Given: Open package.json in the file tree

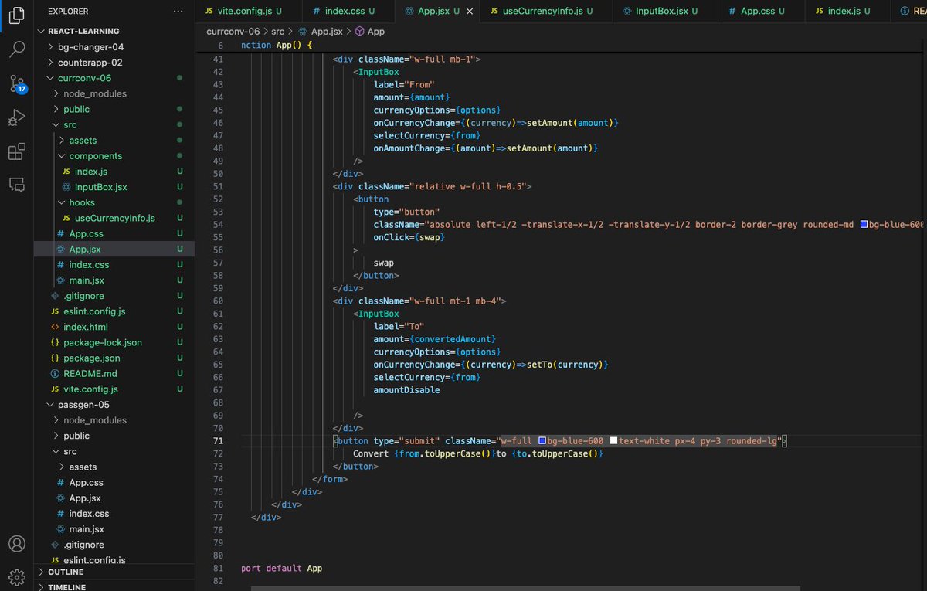Looking at the screenshot, I should coord(114,358).
